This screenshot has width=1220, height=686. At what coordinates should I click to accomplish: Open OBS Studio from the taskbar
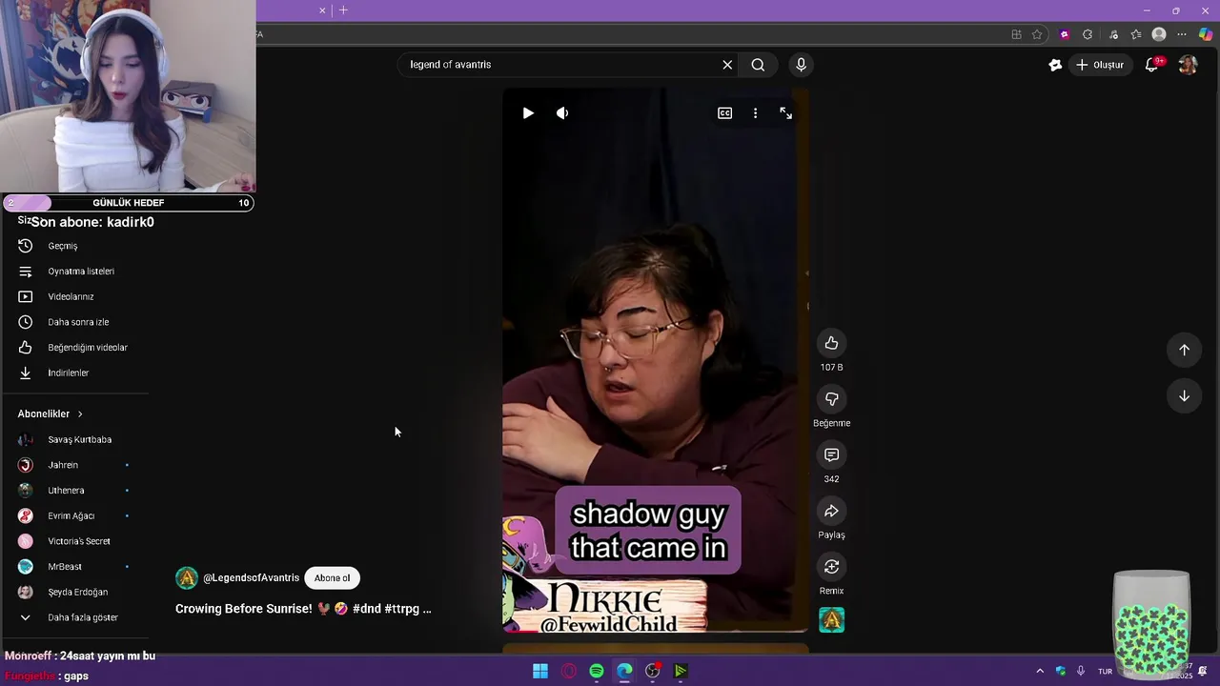click(x=653, y=671)
